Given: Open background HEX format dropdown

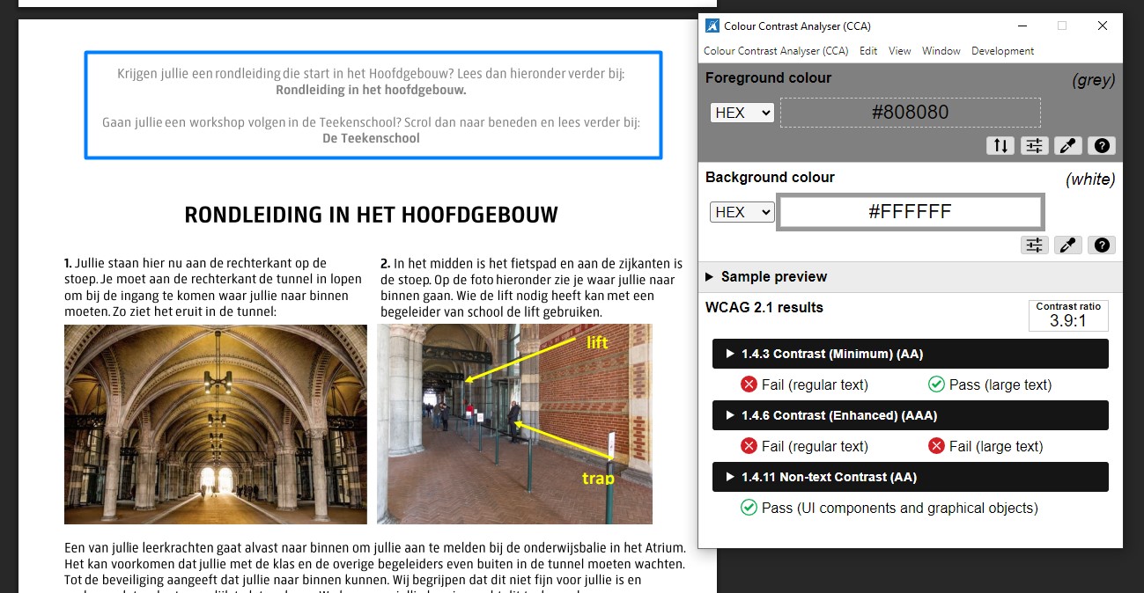Looking at the screenshot, I should point(742,212).
